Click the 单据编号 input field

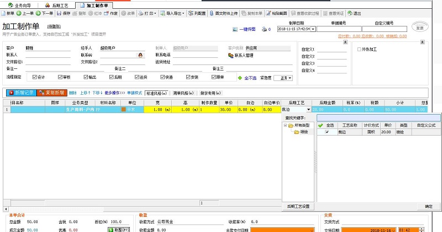coord(339,29)
